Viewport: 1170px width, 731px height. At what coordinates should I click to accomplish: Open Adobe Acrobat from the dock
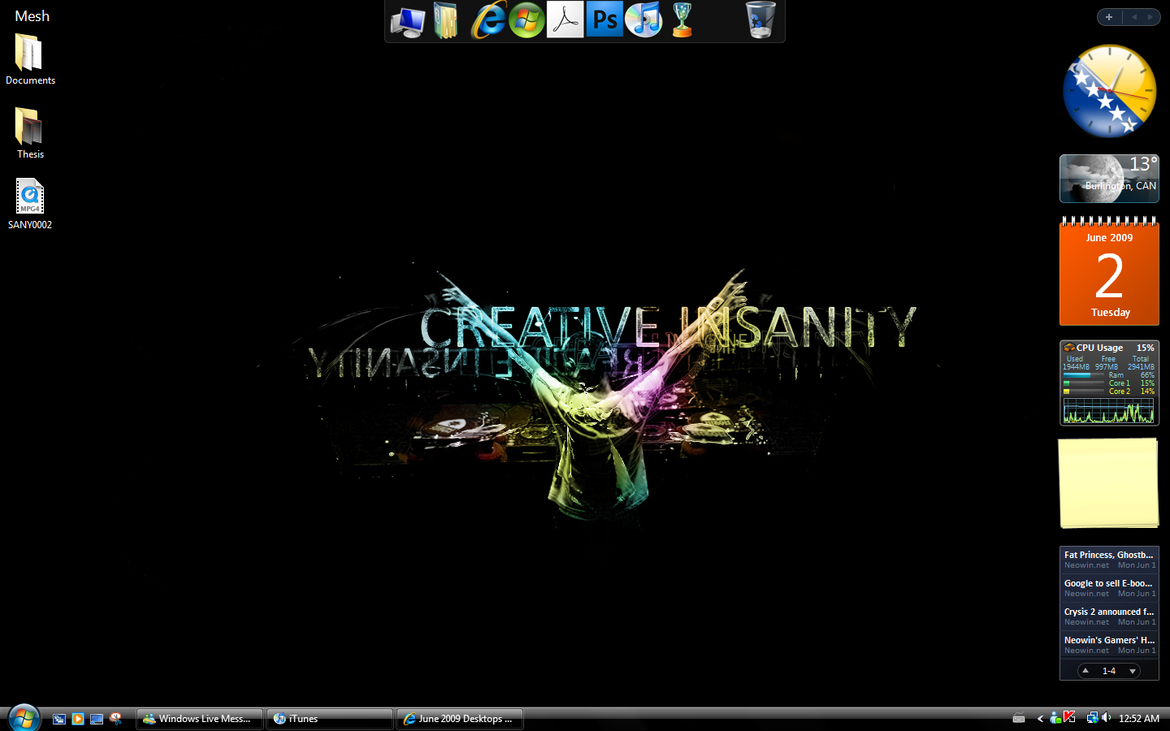point(565,19)
